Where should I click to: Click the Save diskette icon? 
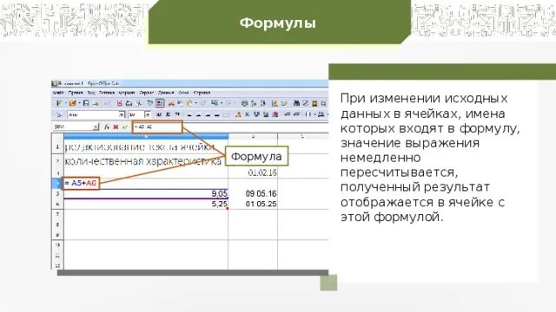pos(86,103)
